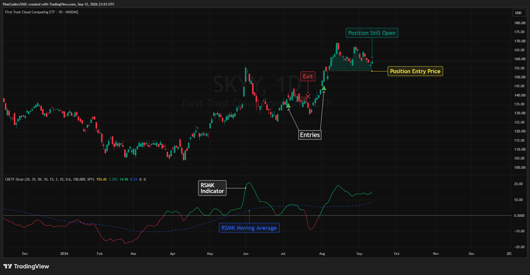Click the Nov label on time axis
Screen dimensions: 530x275
pos(436,254)
